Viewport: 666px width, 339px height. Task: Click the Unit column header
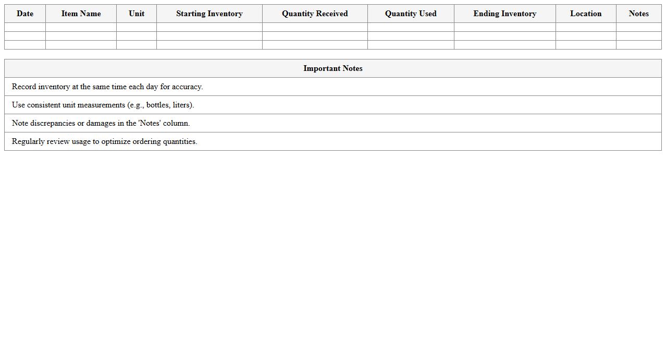(136, 14)
